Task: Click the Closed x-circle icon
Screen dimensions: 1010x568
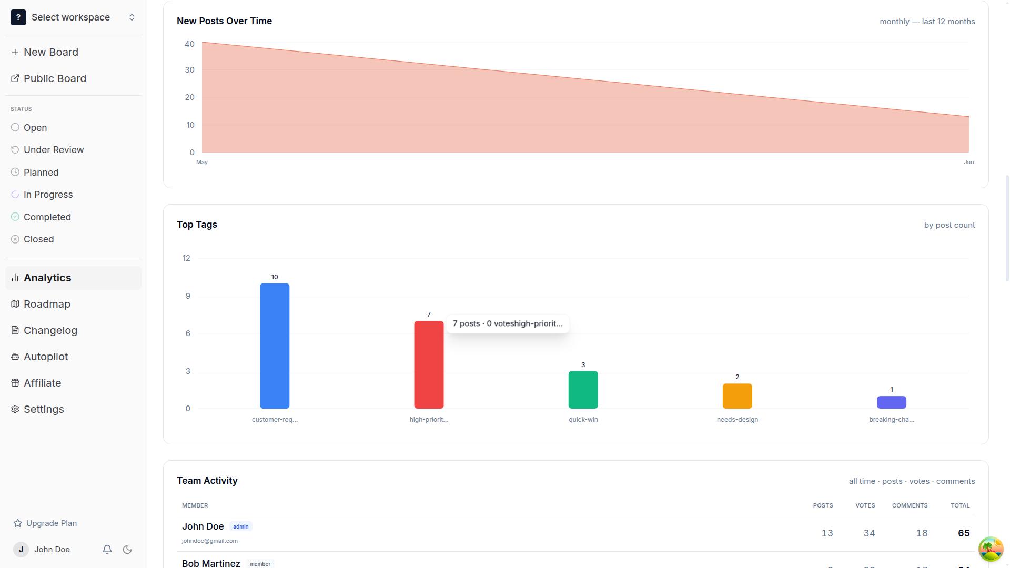Action: (15, 239)
